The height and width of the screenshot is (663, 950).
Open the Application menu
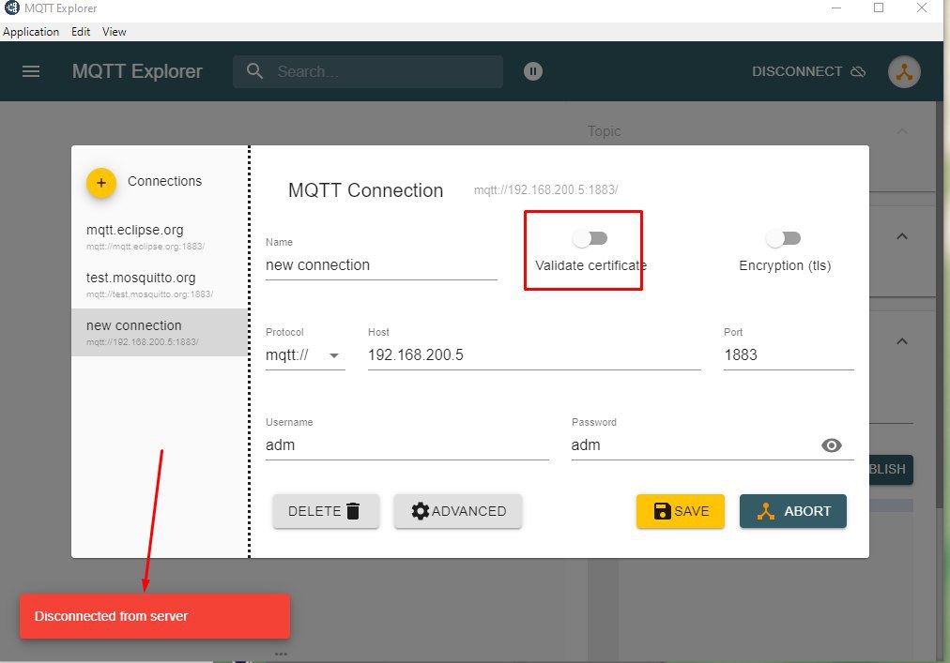(x=31, y=32)
